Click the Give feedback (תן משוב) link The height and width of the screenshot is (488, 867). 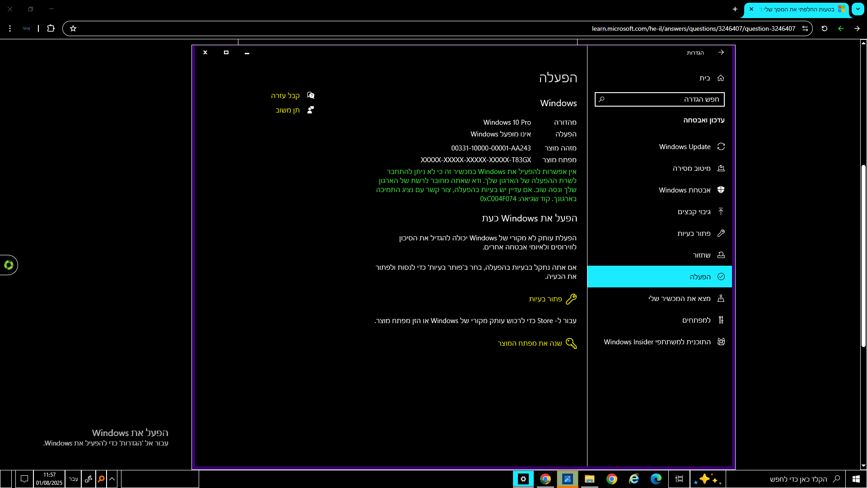(x=288, y=110)
